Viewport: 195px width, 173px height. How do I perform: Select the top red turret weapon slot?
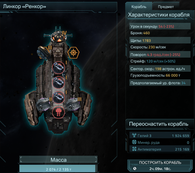click(x=59, y=68)
